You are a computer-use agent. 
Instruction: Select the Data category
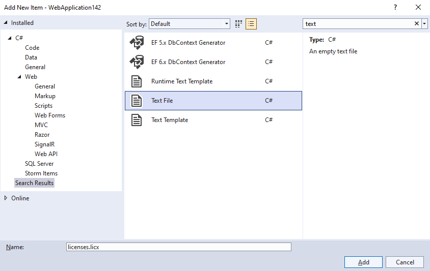(x=31, y=57)
